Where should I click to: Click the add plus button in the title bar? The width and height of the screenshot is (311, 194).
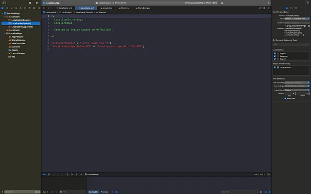[x=268, y=3]
